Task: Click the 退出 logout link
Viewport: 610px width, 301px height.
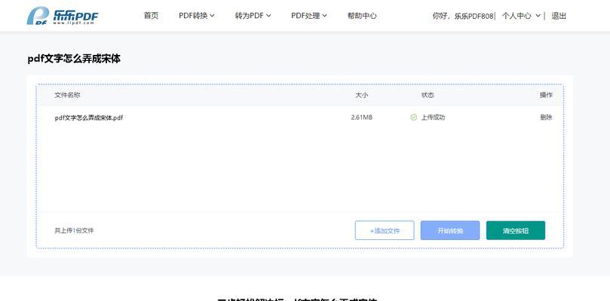Action: [x=559, y=16]
